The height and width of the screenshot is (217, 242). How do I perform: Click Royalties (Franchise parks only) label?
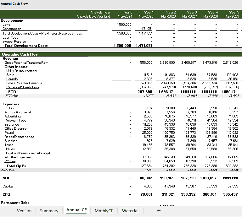coord(27,153)
